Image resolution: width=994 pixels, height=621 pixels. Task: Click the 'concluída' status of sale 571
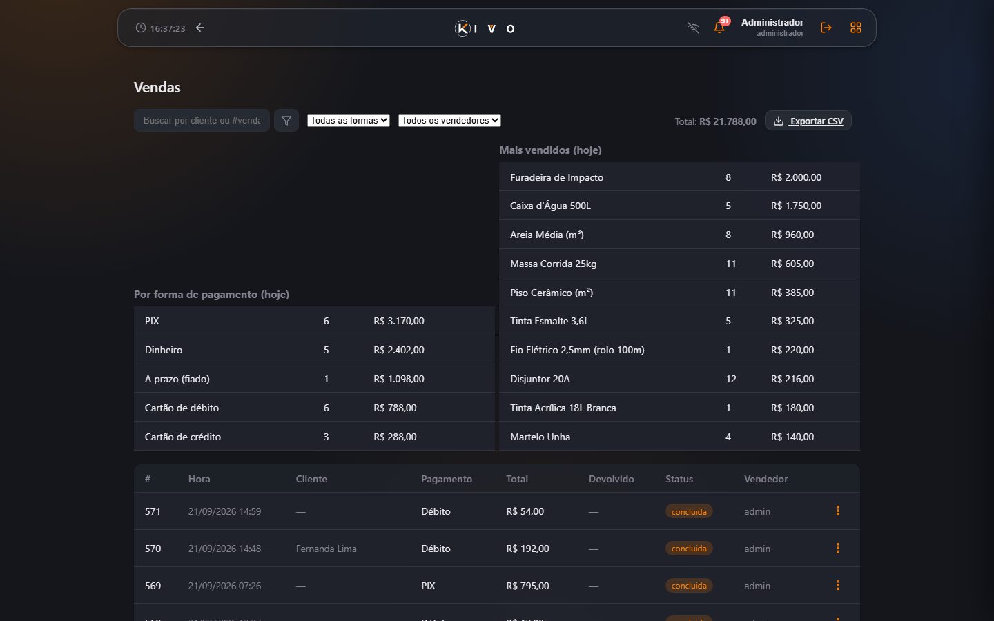click(x=689, y=511)
